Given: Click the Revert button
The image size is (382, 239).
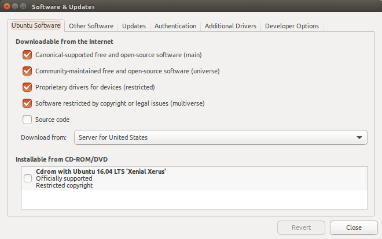Looking at the screenshot, I should click(x=301, y=227).
